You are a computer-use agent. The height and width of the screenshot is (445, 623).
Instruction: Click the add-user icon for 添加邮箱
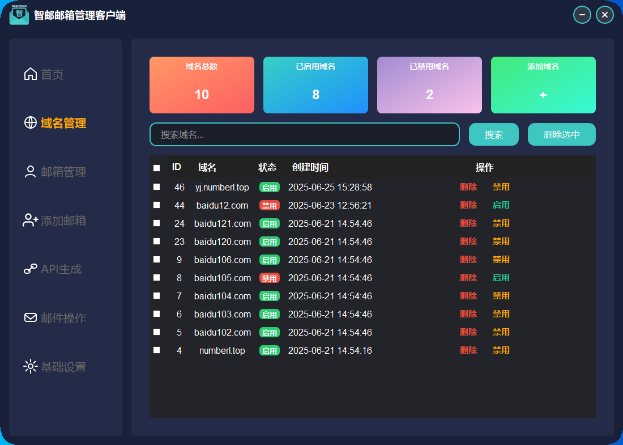(31, 221)
